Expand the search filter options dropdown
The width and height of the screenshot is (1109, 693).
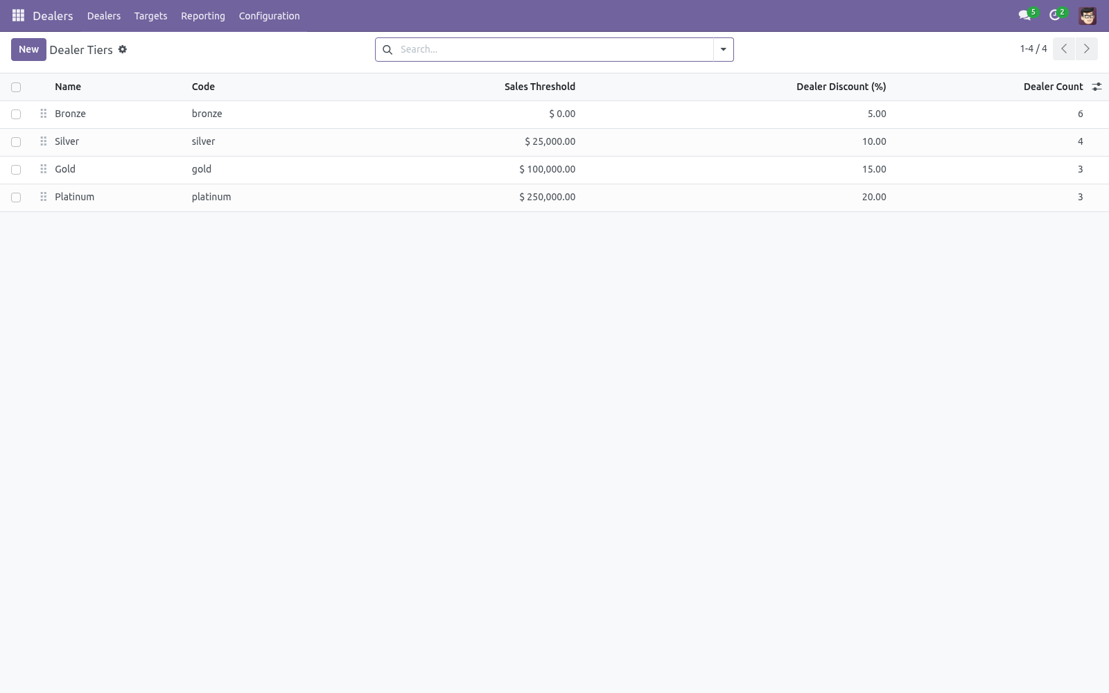tap(723, 49)
